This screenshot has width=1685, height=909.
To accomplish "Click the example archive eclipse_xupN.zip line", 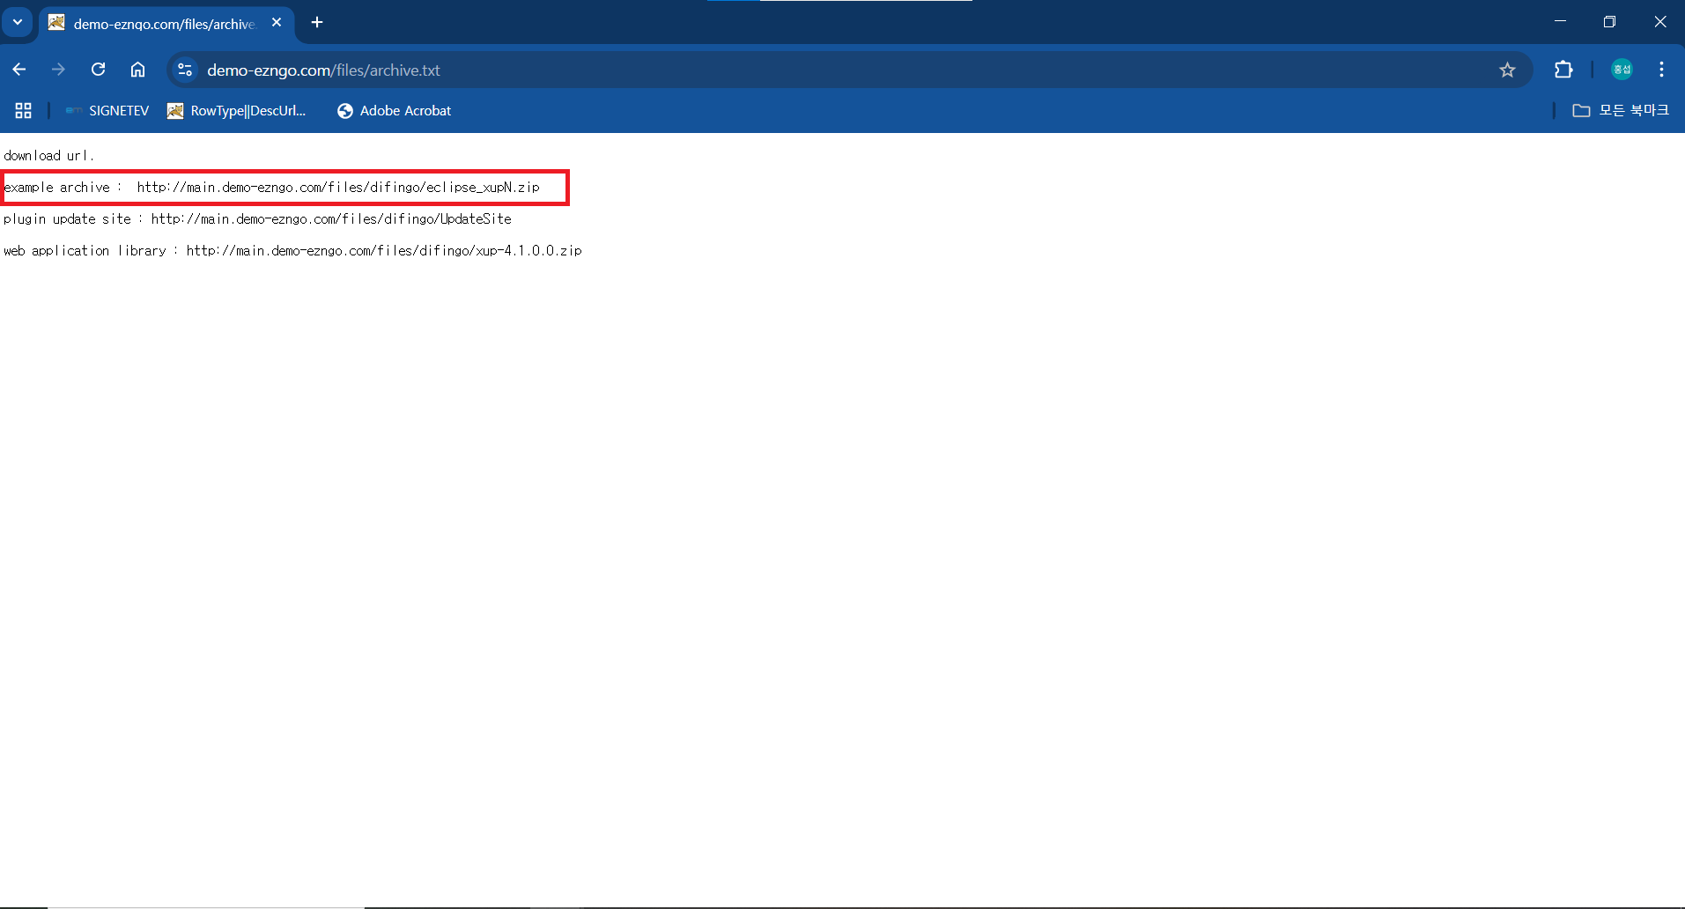I will [x=337, y=188].
